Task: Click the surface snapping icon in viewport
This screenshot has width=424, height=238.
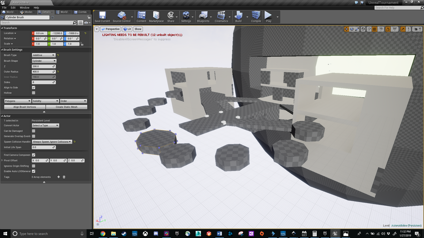Action: pyautogui.click(x=369, y=29)
